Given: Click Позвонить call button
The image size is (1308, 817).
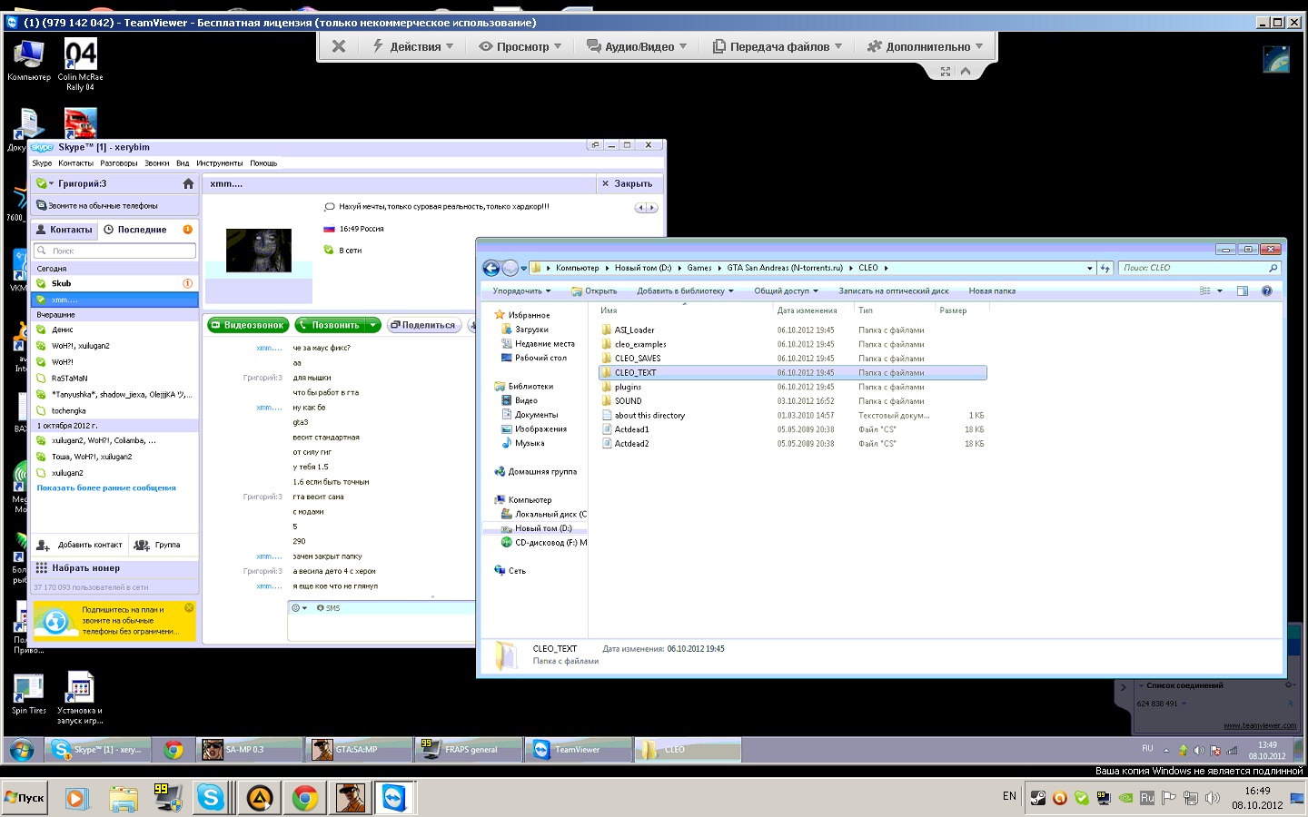Looking at the screenshot, I should click(x=330, y=325).
